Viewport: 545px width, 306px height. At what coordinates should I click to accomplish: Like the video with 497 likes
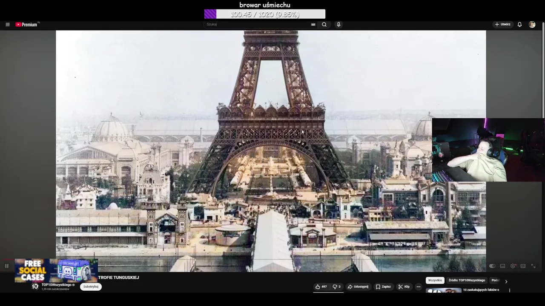click(321, 287)
